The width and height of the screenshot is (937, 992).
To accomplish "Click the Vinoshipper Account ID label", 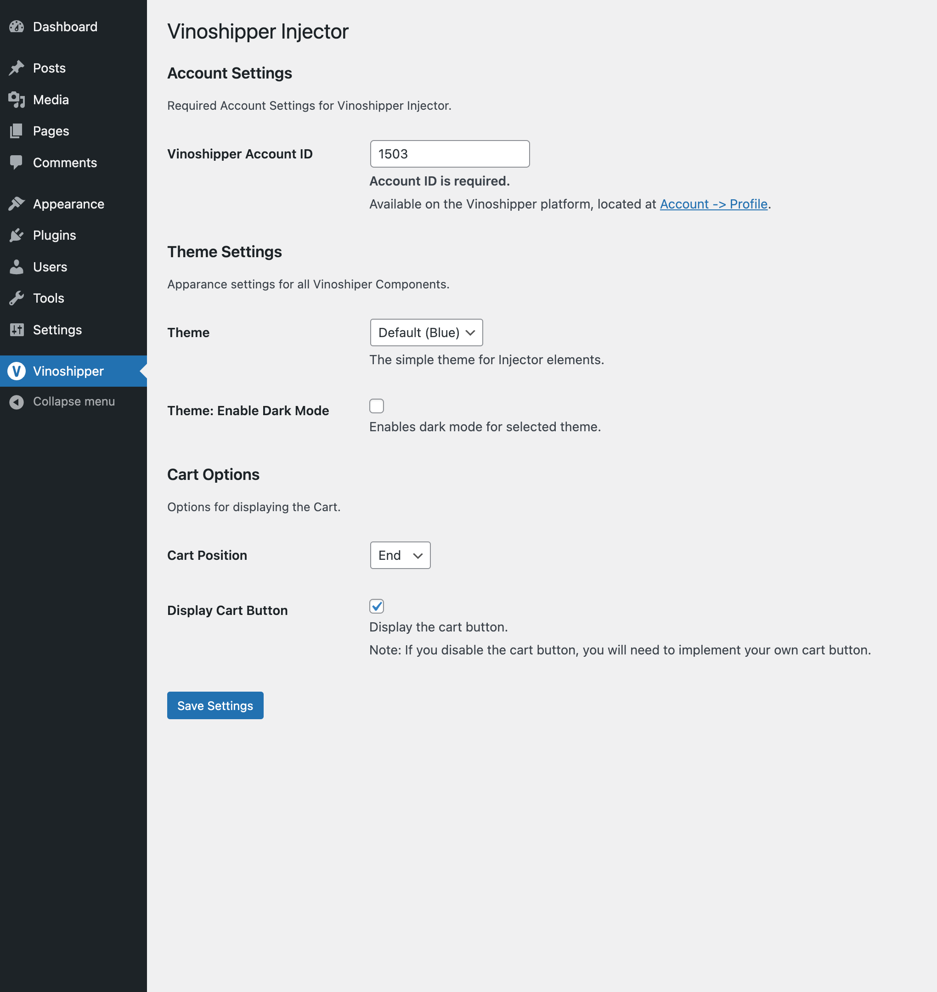I will pos(240,154).
